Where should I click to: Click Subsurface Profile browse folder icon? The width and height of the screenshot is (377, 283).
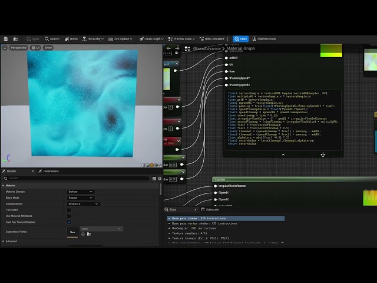coord(89,234)
